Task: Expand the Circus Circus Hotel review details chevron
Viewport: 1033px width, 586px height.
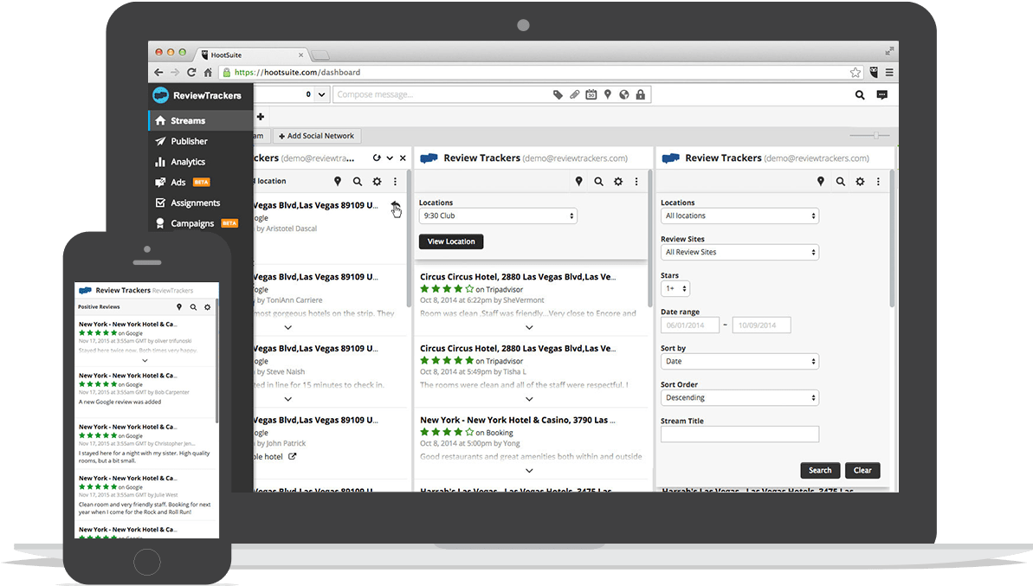Action: pos(529,327)
